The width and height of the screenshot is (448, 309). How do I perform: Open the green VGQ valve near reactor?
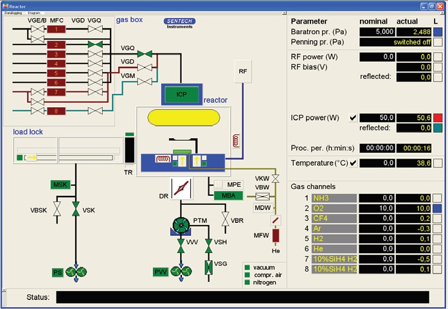pyautogui.click(x=145, y=54)
